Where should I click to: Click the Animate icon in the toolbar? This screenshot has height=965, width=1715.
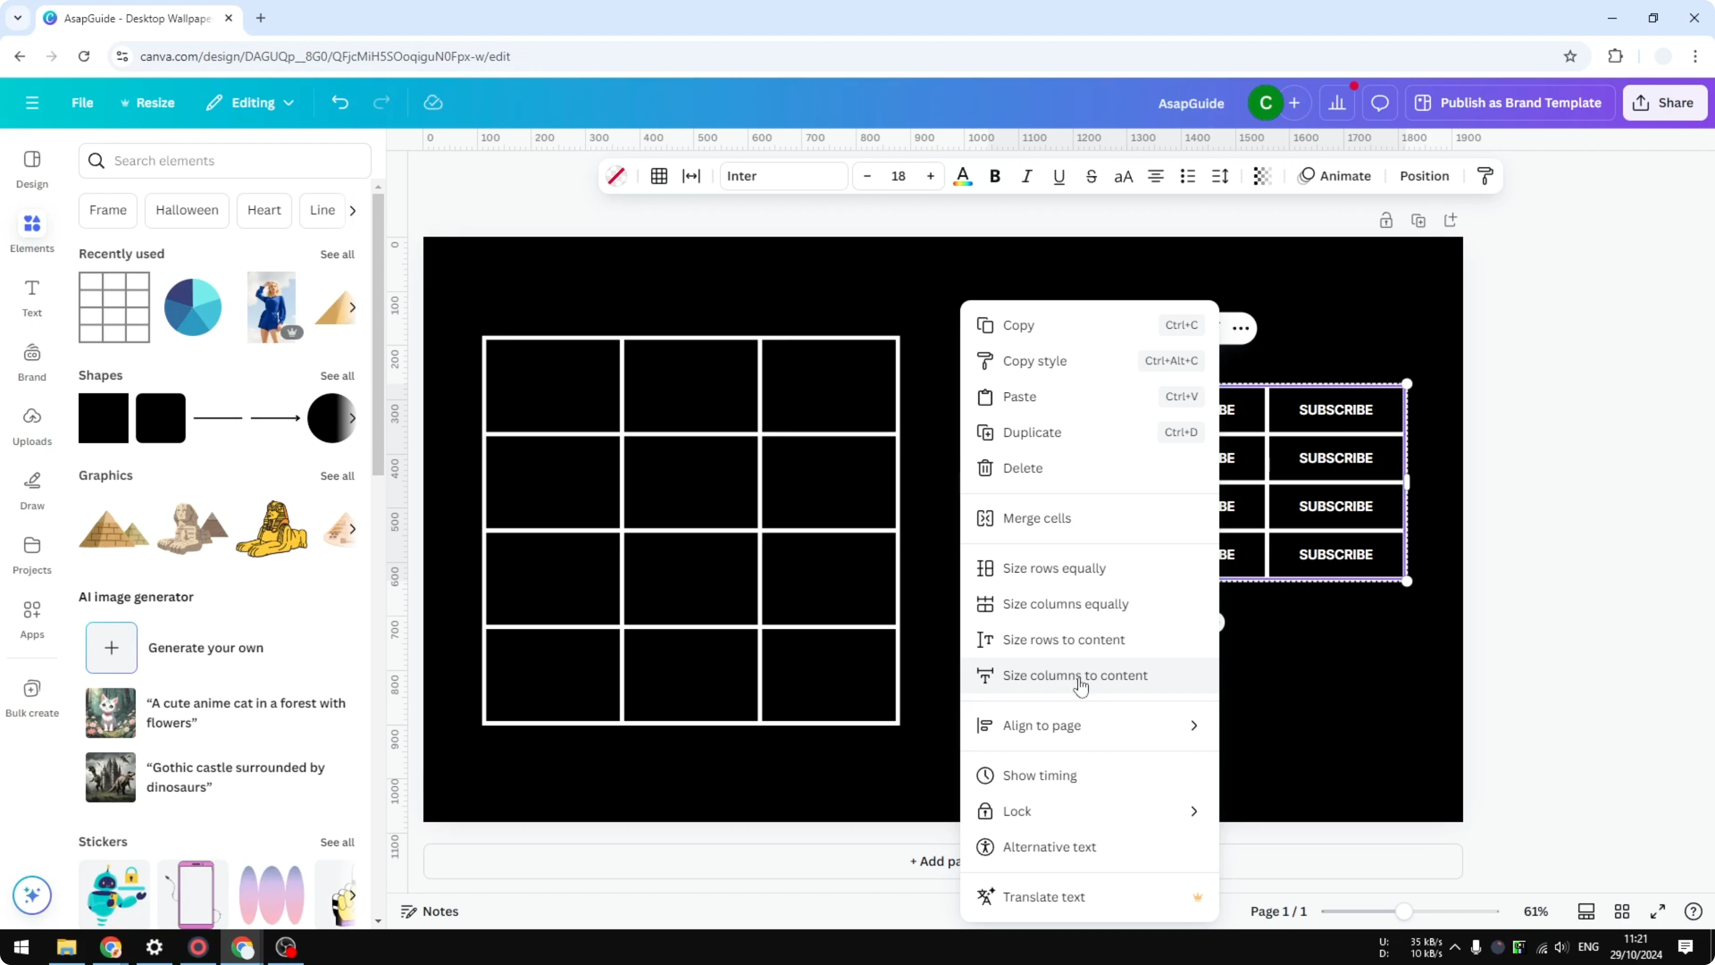(1334, 176)
